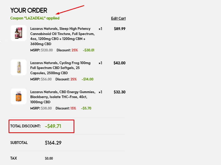Select the YOUR ORDER heading
This screenshot has width=221, height=165.
pos(29,10)
